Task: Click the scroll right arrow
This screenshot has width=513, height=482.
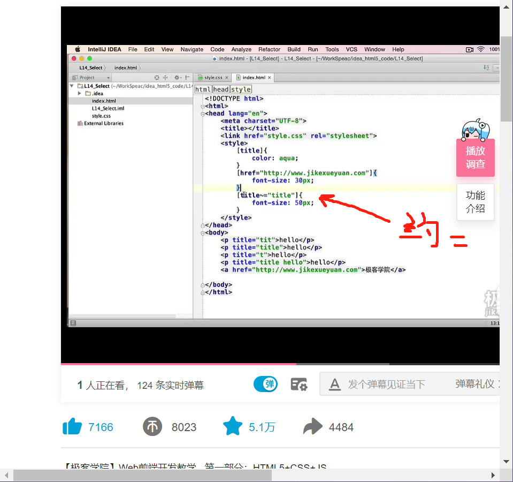Action: (493, 475)
